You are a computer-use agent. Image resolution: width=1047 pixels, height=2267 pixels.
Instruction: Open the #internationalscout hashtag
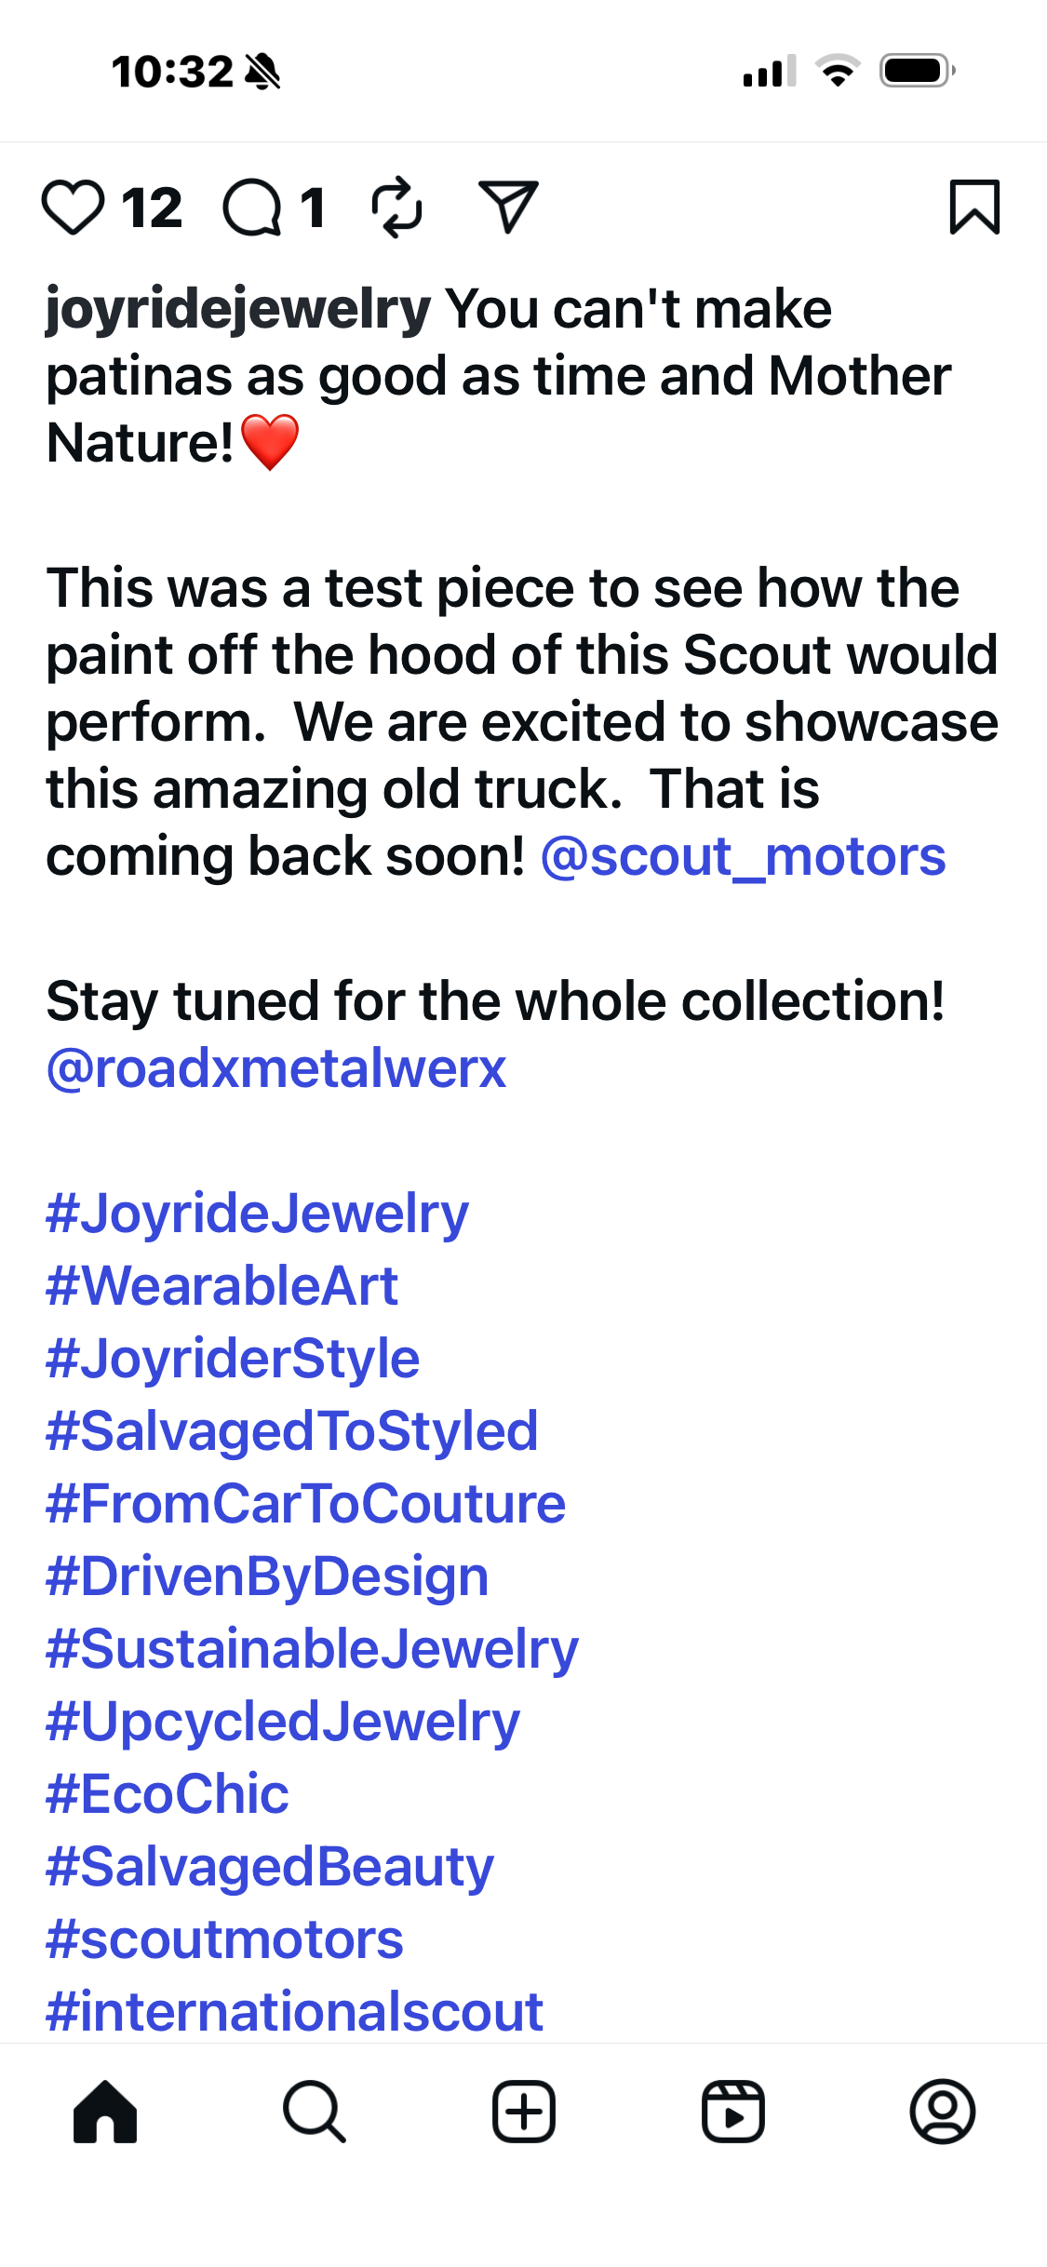[294, 2012]
